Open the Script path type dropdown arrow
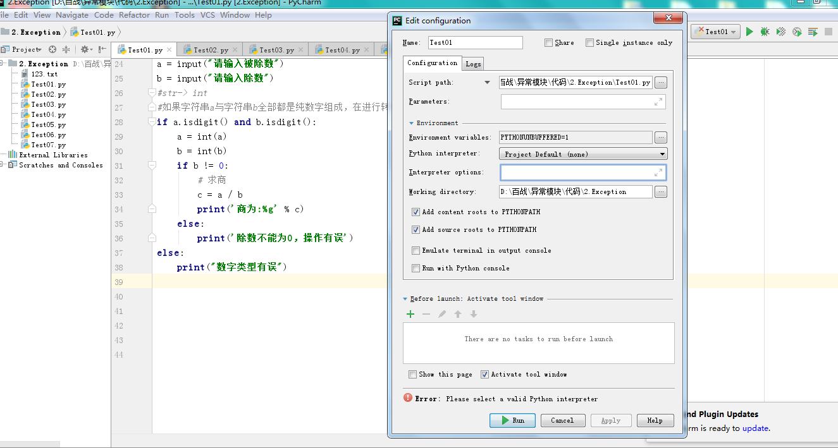838x448 pixels. 487,82
